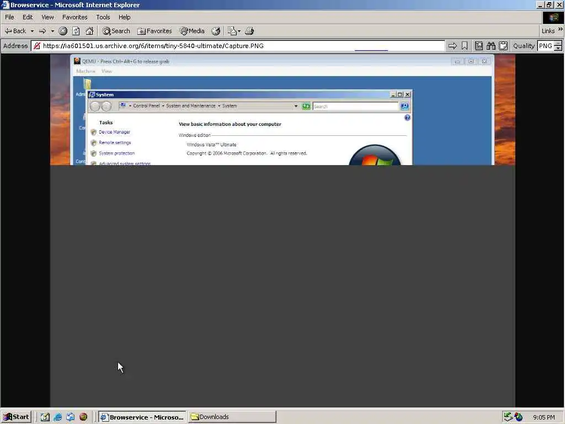Expand the Links toolbar chevron

pos(561,29)
